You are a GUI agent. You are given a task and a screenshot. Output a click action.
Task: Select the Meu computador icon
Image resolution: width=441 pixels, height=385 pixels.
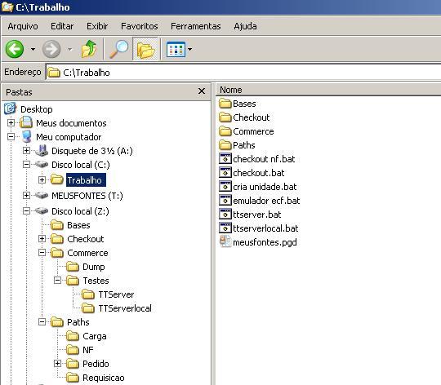tap(26, 137)
